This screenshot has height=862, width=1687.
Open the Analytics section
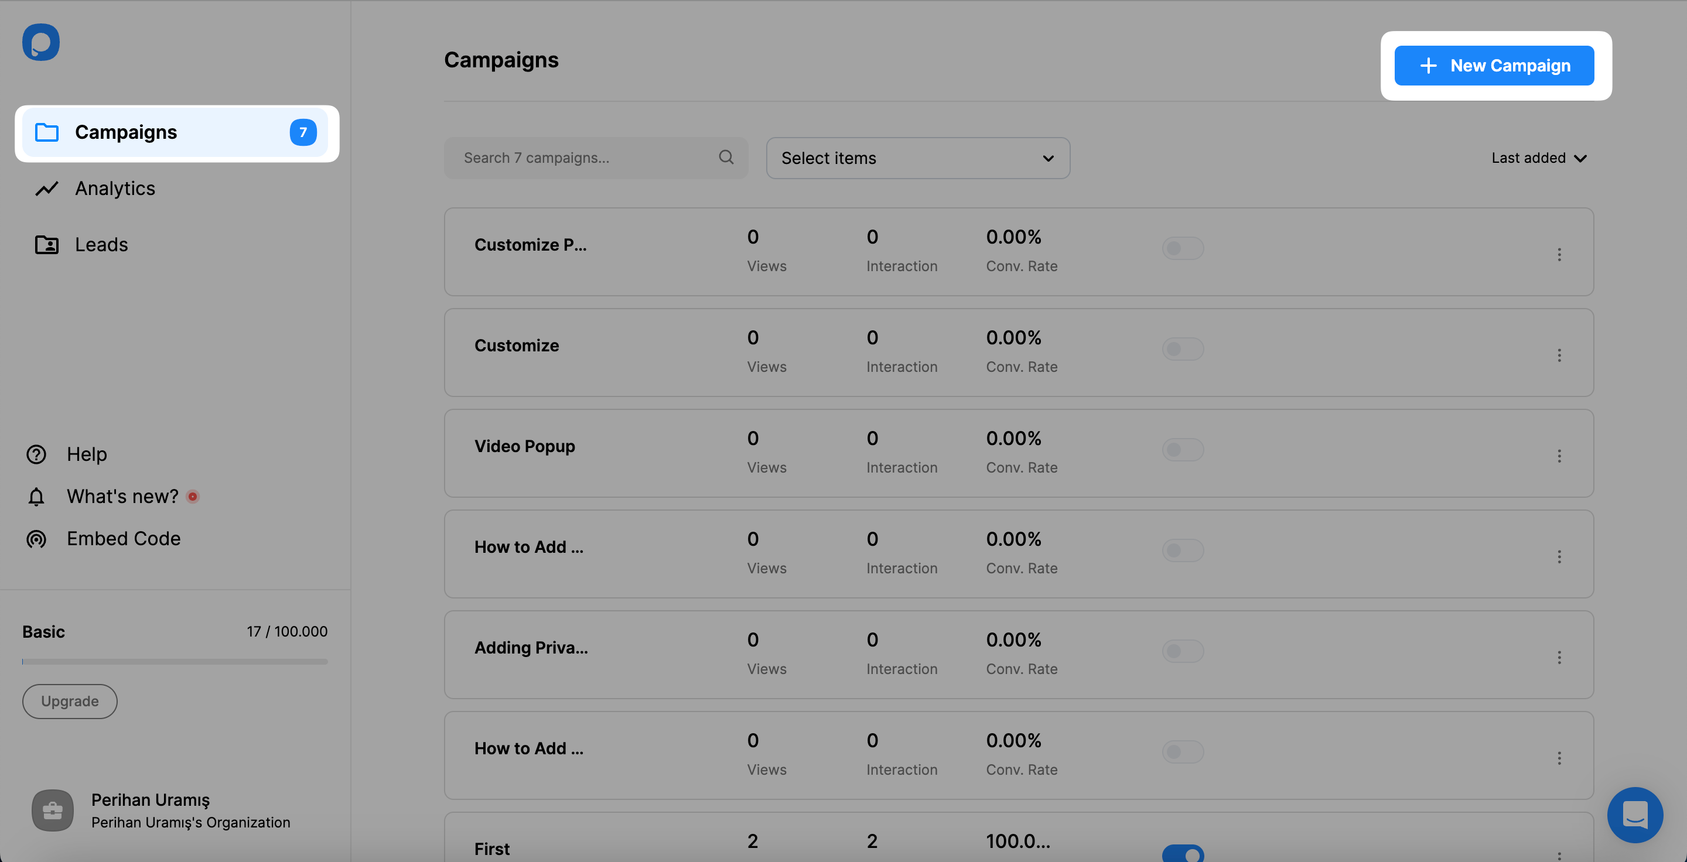click(114, 187)
